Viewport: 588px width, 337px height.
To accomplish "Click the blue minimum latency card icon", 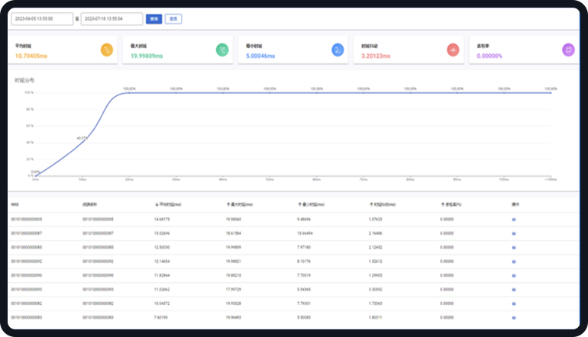I will pos(338,50).
